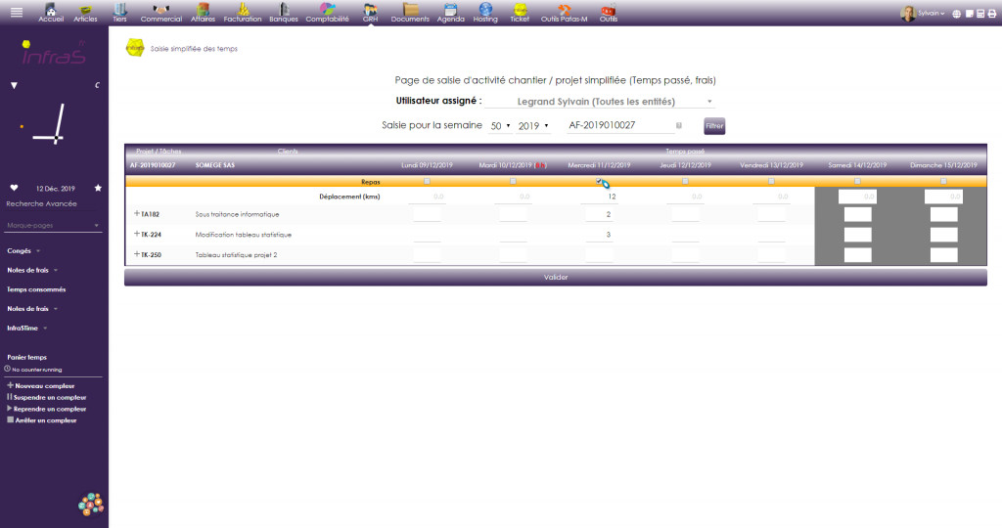This screenshot has height=528, width=1002.
Task: Click the TA182 Mercredi time field
Action: pyautogui.click(x=599, y=214)
